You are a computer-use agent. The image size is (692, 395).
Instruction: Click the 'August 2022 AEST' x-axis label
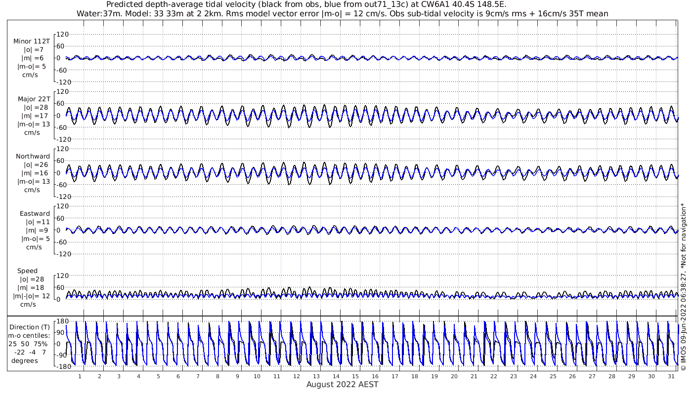coord(343,384)
